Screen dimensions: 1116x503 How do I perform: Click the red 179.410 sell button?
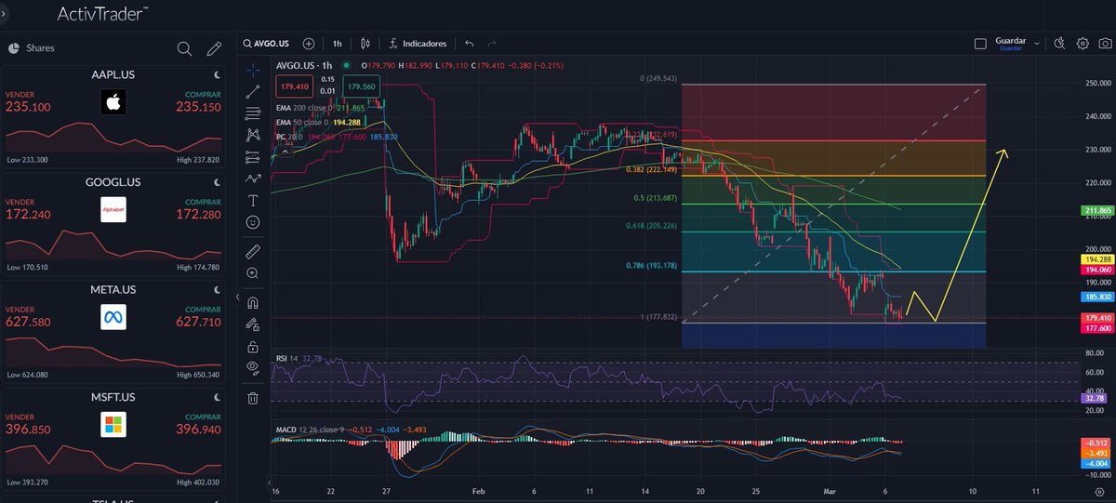[294, 86]
